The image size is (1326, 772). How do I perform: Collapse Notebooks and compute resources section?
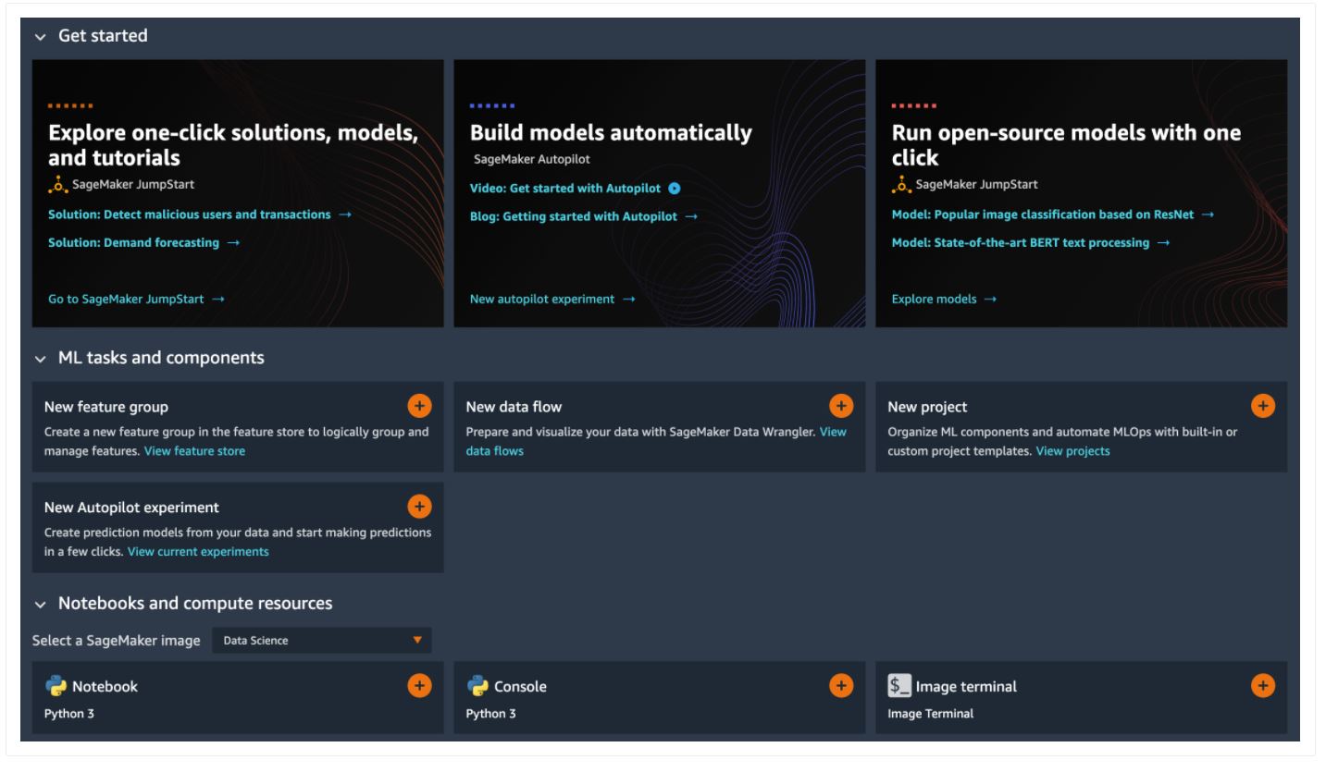[x=40, y=605]
